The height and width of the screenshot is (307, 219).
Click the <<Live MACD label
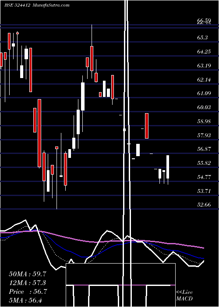(x=184, y=295)
